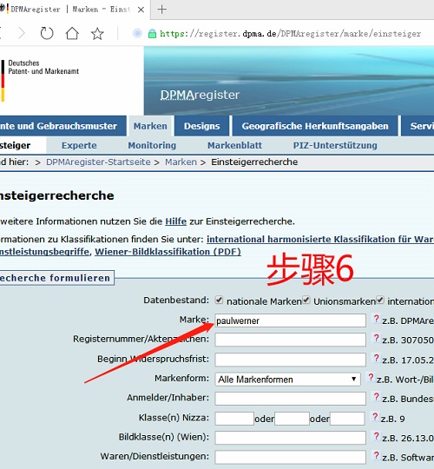Click the browser refresh icon
The height and width of the screenshot is (469, 434).
[x=47, y=33]
